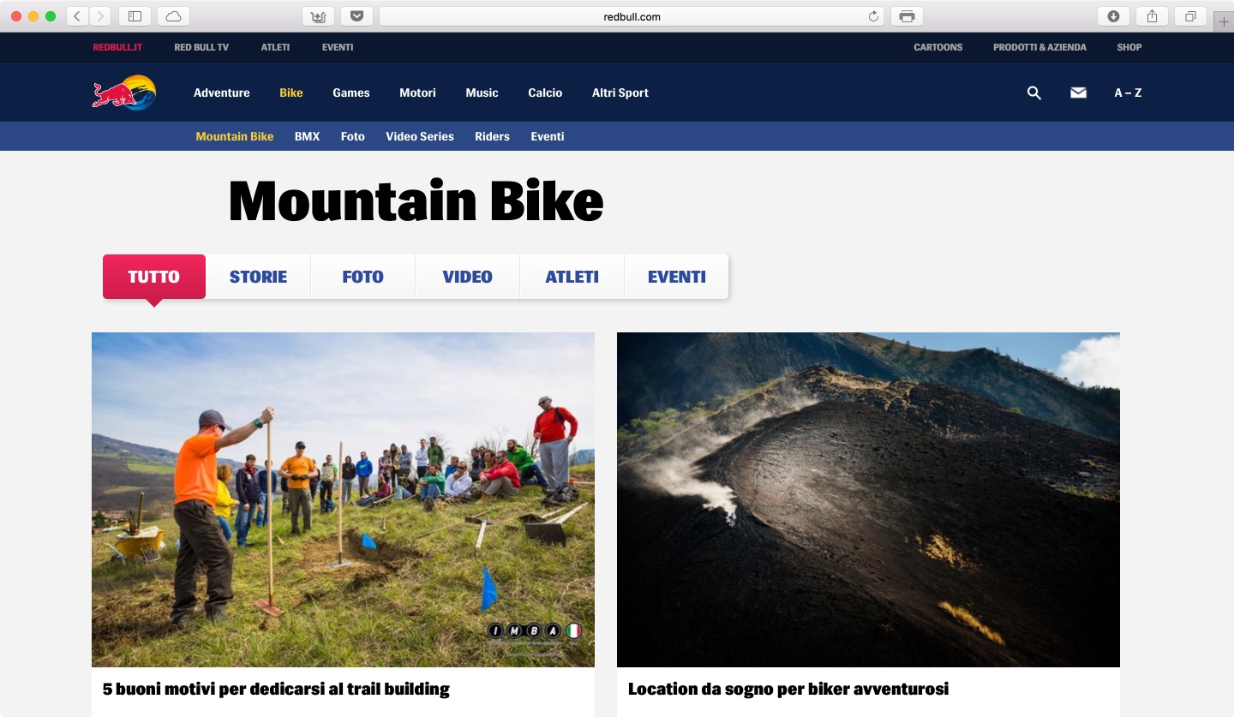The height and width of the screenshot is (717, 1234).
Task: Select Music in main navigation
Action: 482,93
